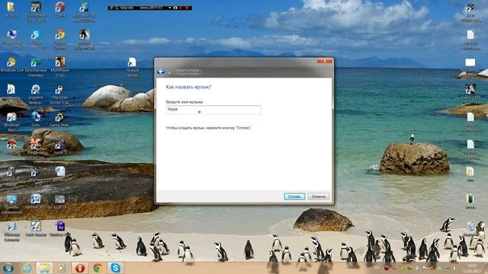The image size is (488, 274).
Task: Open the Windows Start menu orb
Action: (x=8, y=268)
